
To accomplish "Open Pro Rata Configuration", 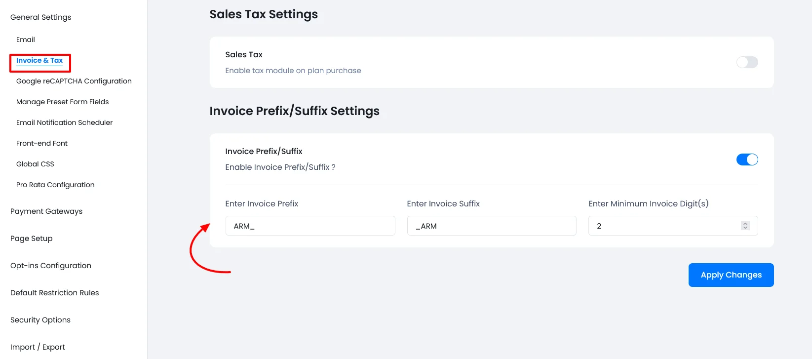I will coord(55,185).
